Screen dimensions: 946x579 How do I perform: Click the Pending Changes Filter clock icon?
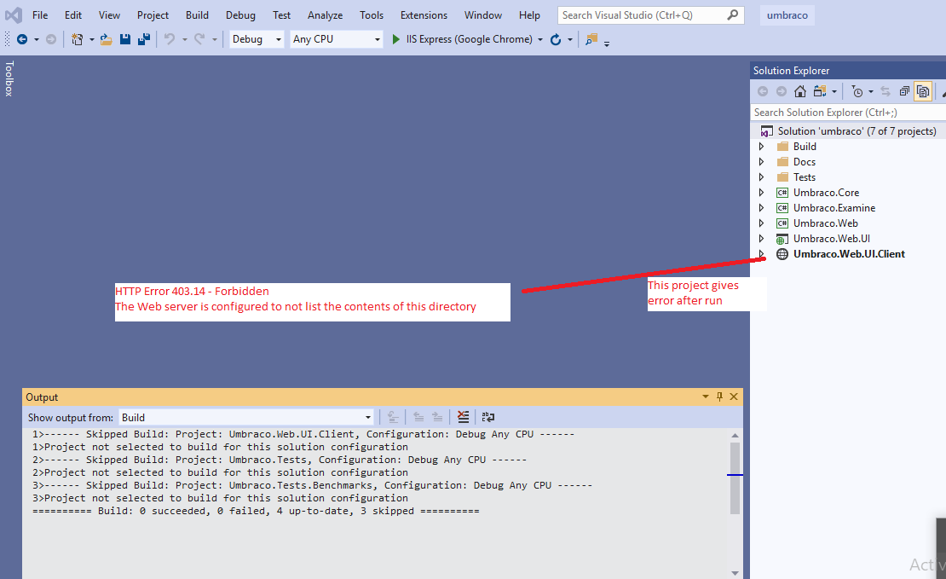pyautogui.click(x=857, y=91)
